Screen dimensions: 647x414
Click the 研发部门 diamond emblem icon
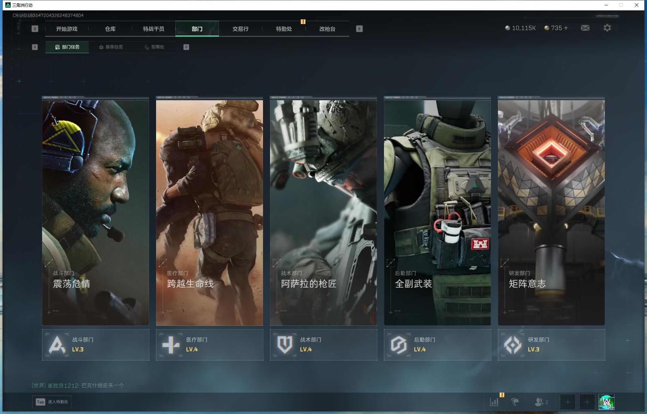click(513, 344)
